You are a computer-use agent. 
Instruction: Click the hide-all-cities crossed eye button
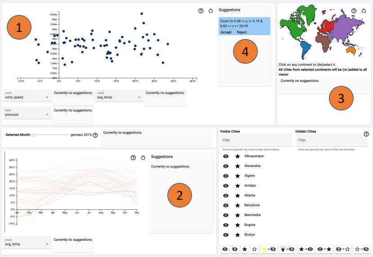coord(235,248)
